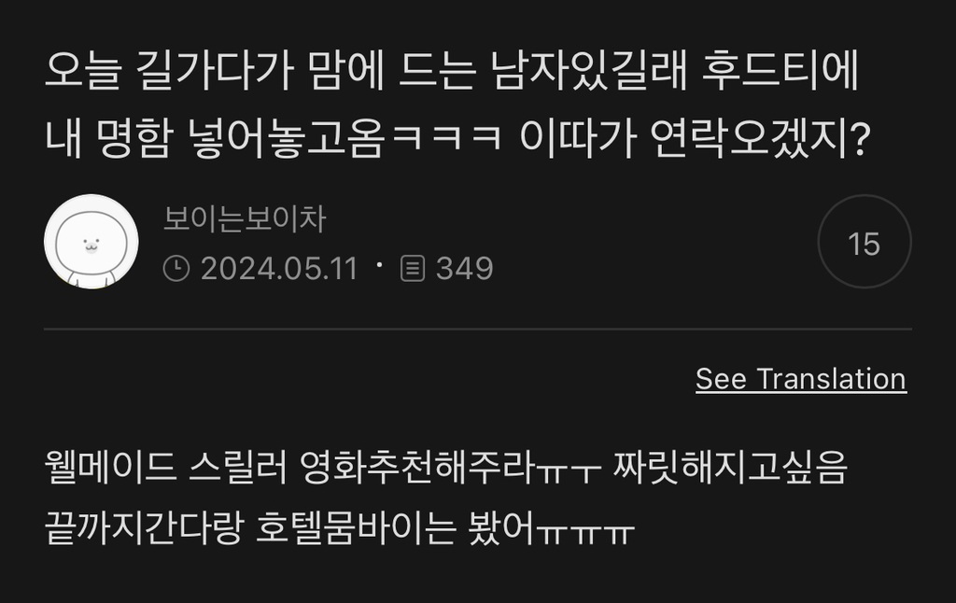
Task: Click the ㅋㅋㅋ characters in the title
Action: (x=447, y=136)
